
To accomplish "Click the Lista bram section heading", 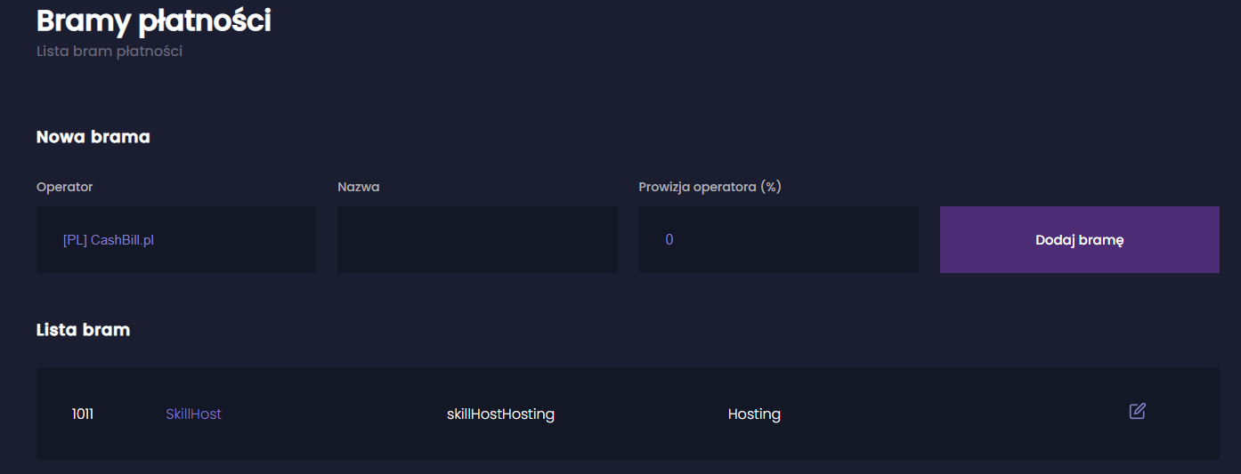I will pyautogui.click(x=83, y=330).
